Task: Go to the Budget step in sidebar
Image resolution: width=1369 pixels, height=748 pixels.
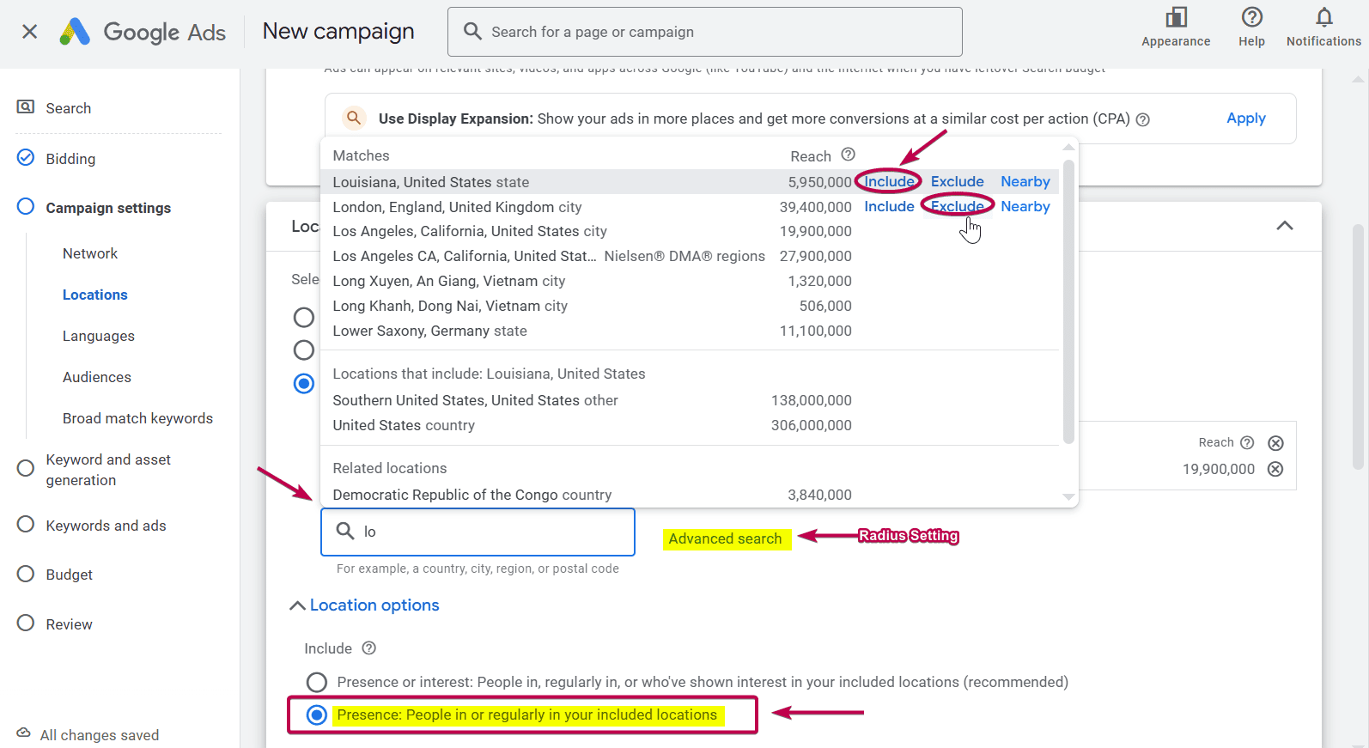Action: [x=69, y=575]
